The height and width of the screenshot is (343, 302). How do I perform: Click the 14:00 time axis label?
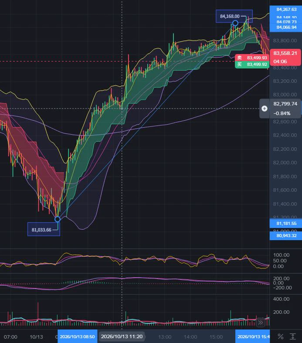click(x=190, y=337)
